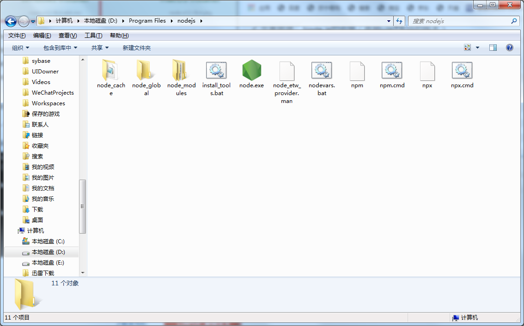Open the help question mark icon
The image size is (524, 326).
point(510,48)
